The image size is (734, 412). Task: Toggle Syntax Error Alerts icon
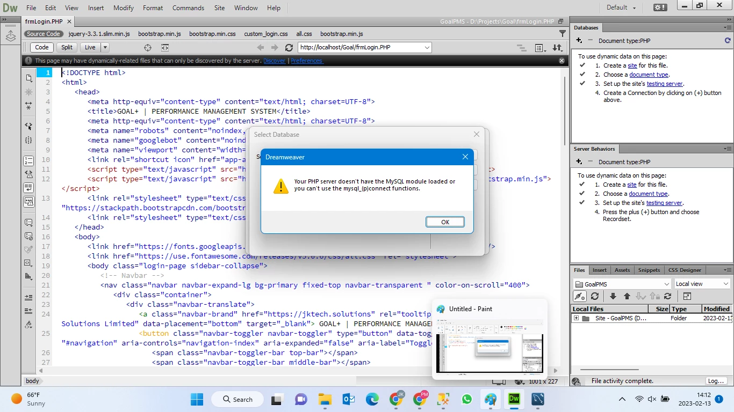coord(28,202)
